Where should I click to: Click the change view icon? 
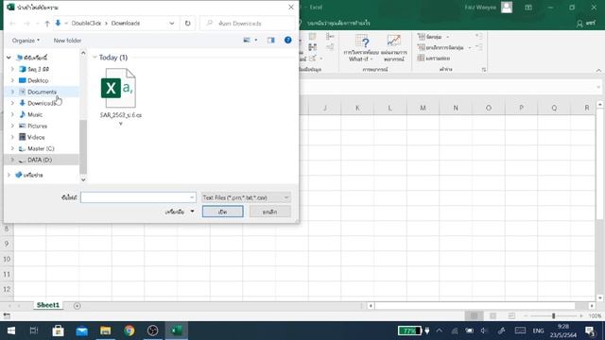pos(247,40)
